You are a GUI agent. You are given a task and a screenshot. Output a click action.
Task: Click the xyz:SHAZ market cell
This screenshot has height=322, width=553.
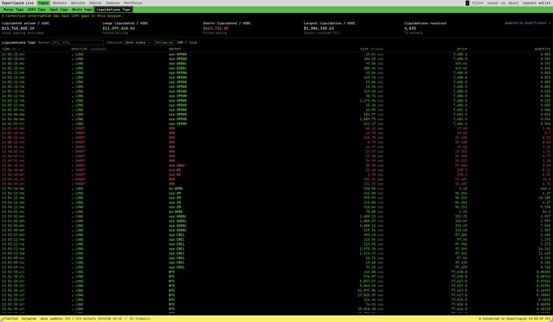point(176,165)
